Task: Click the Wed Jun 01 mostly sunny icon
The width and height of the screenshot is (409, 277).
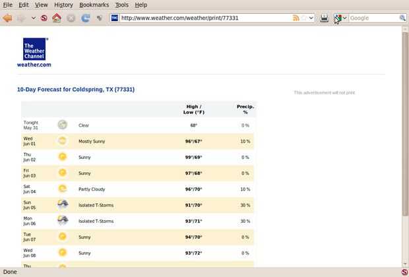Action: point(63,140)
